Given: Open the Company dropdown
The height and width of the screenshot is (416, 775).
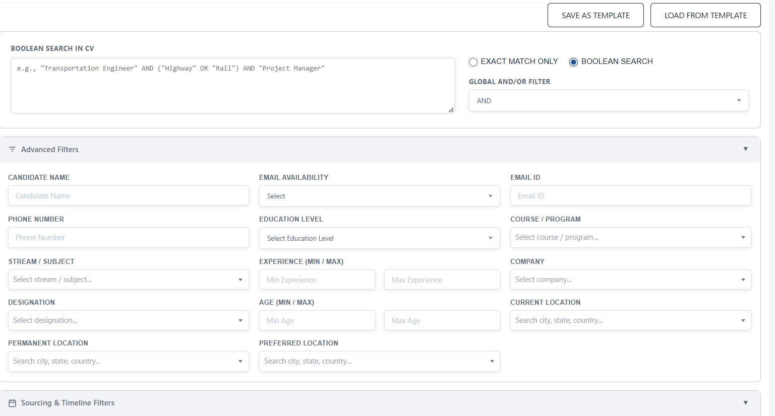Looking at the screenshot, I should [x=630, y=280].
